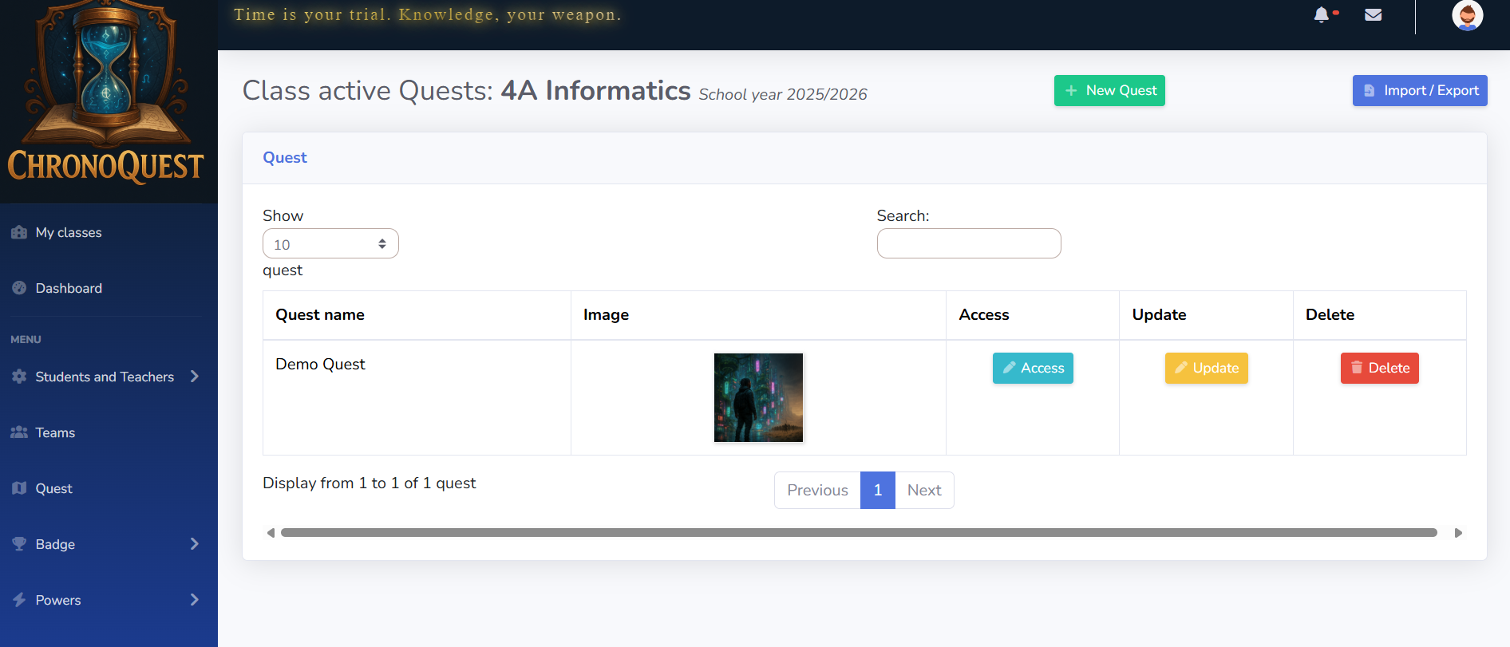Go to Next page of quests
Screen dimensions: 1510x647
924,490
